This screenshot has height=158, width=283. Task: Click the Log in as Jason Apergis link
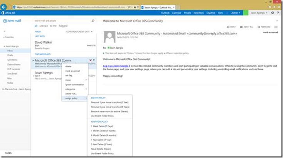(116, 66)
